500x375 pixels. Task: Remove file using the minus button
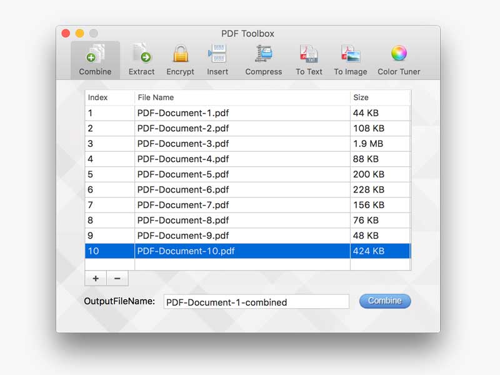click(117, 278)
